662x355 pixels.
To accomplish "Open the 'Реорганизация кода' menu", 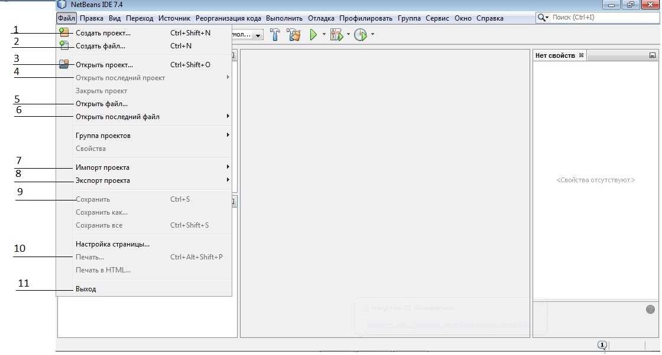I will [x=228, y=18].
